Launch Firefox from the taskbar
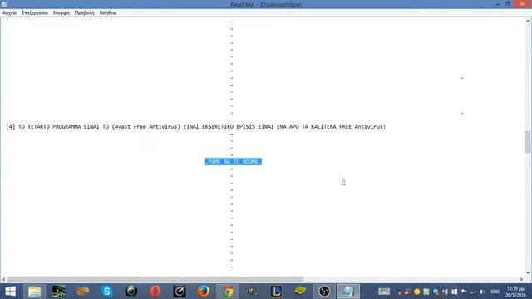The width and height of the screenshot is (532, 299). (204, 292)
